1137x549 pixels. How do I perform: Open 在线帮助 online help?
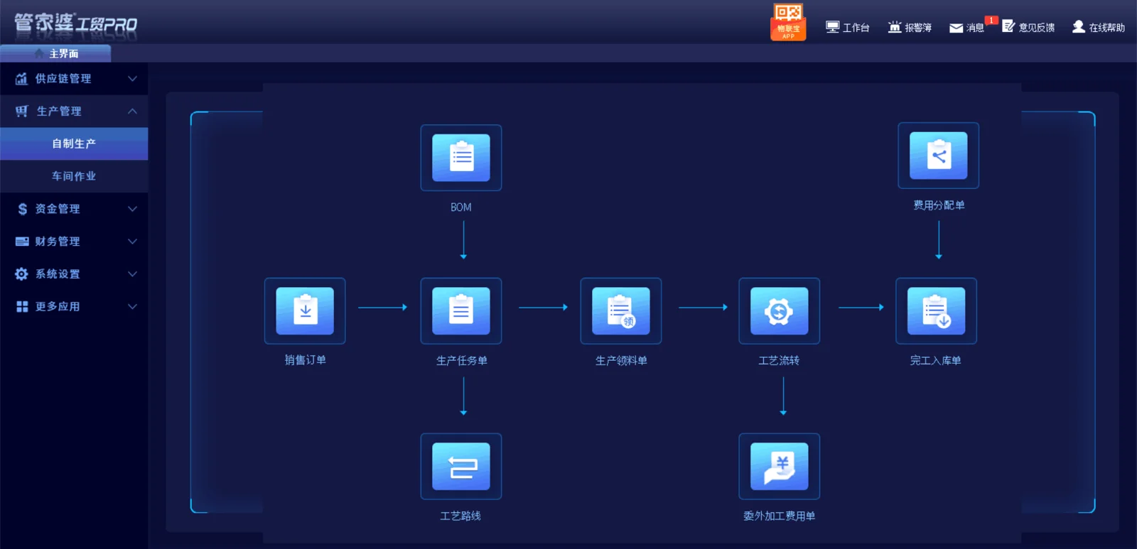pyautogui.click(x=1099, y=28)
